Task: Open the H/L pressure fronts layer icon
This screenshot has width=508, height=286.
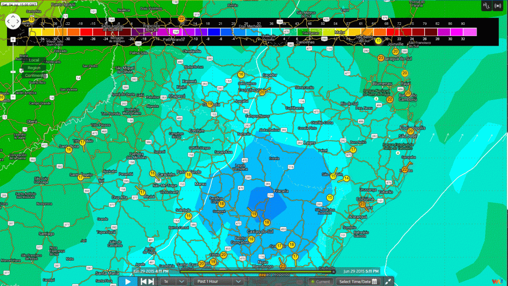Action: click(486, 6)
